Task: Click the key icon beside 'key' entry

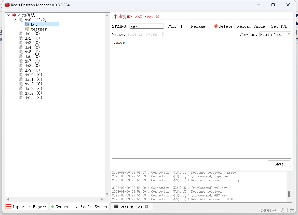Action: [x=27, y=24]
